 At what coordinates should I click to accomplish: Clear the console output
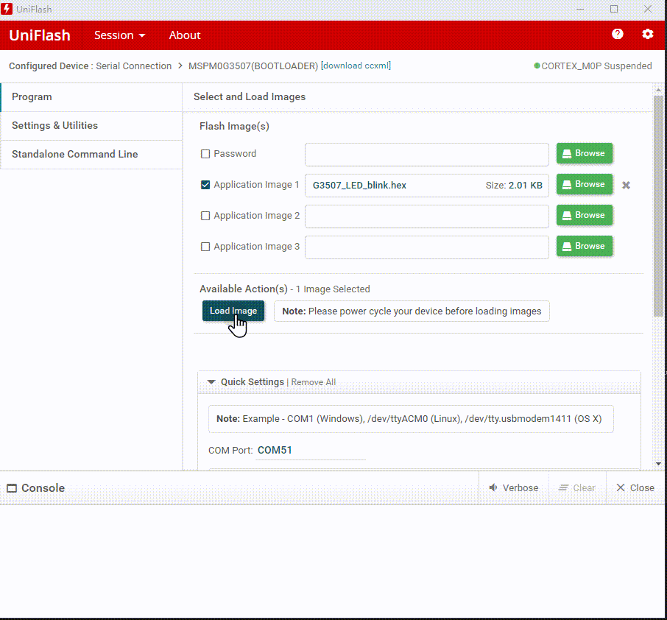[x=577, y=487]
